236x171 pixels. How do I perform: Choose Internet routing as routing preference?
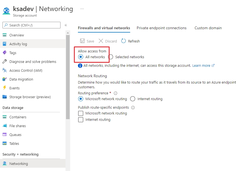tap(132, 99)
